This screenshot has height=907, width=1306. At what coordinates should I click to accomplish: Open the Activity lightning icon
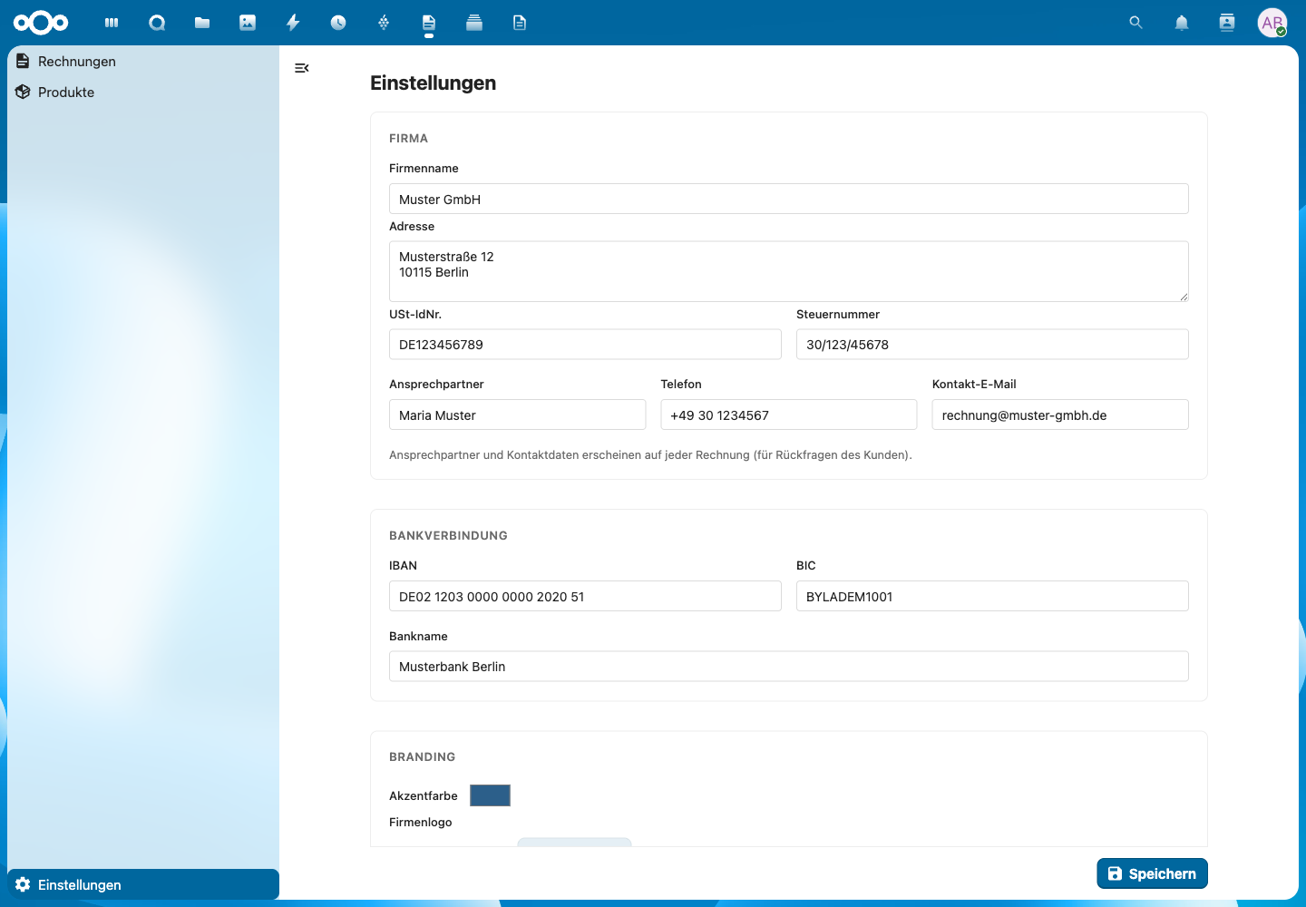[293, 23]
